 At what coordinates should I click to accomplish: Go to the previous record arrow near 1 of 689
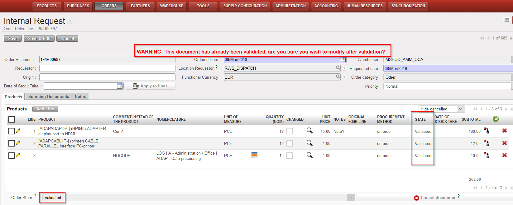[x=488, y=38]
